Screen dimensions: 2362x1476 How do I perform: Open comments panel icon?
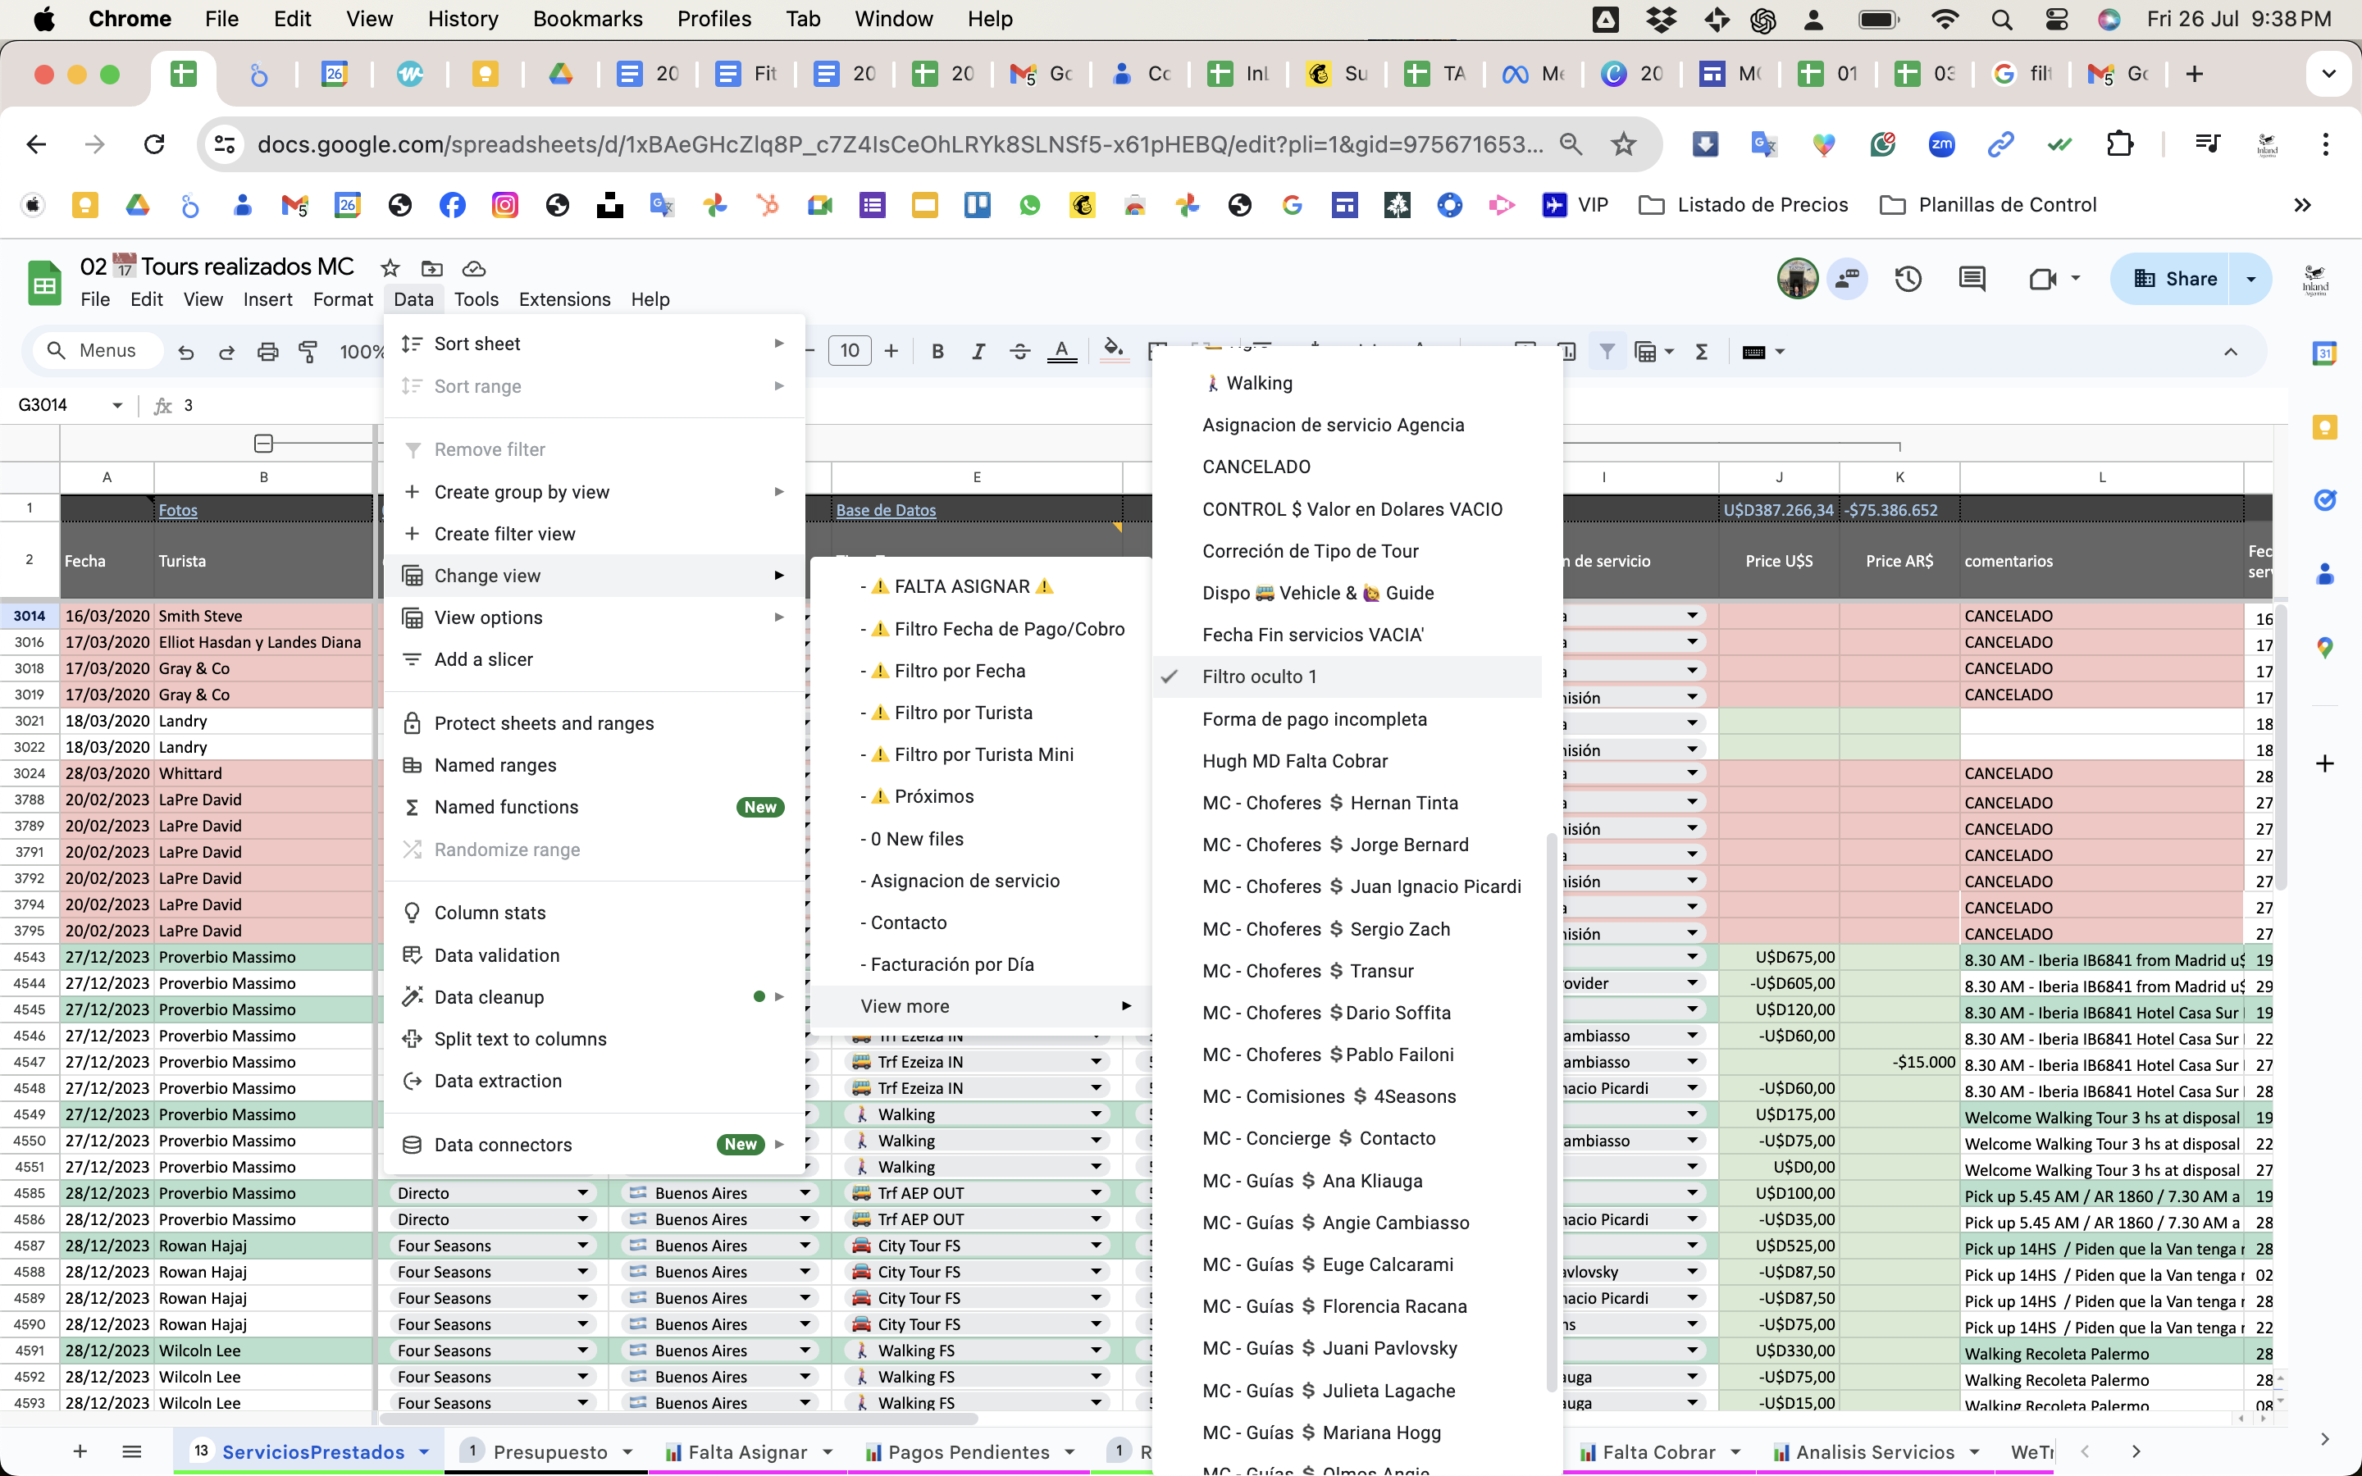coord(1972,279)
